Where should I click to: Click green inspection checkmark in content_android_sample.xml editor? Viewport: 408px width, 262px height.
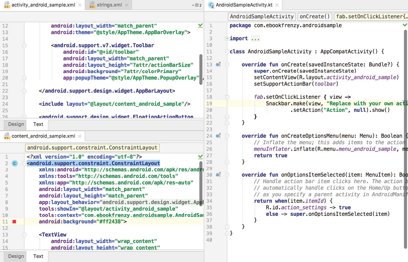(201, 157)
